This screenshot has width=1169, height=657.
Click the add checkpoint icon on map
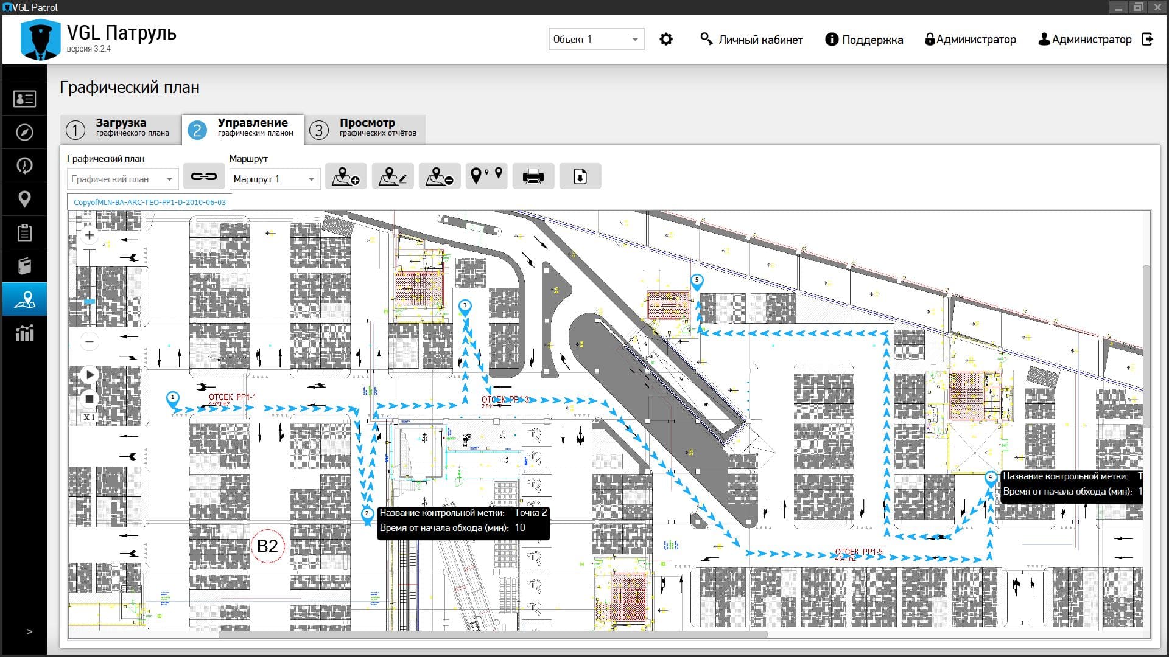pos(345,176)
